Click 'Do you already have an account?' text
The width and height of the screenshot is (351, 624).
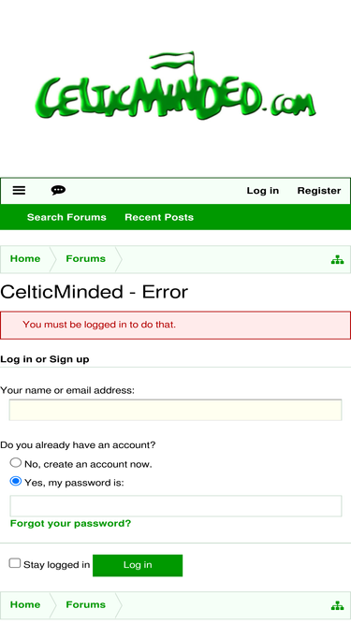point(78,445)
